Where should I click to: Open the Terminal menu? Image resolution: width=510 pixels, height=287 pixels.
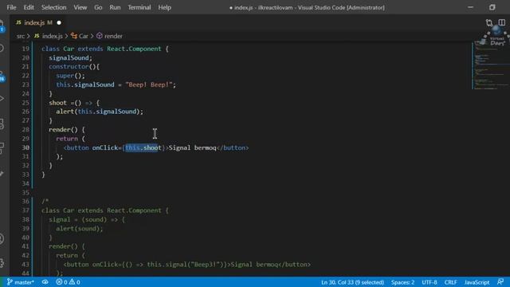point(139,7)
